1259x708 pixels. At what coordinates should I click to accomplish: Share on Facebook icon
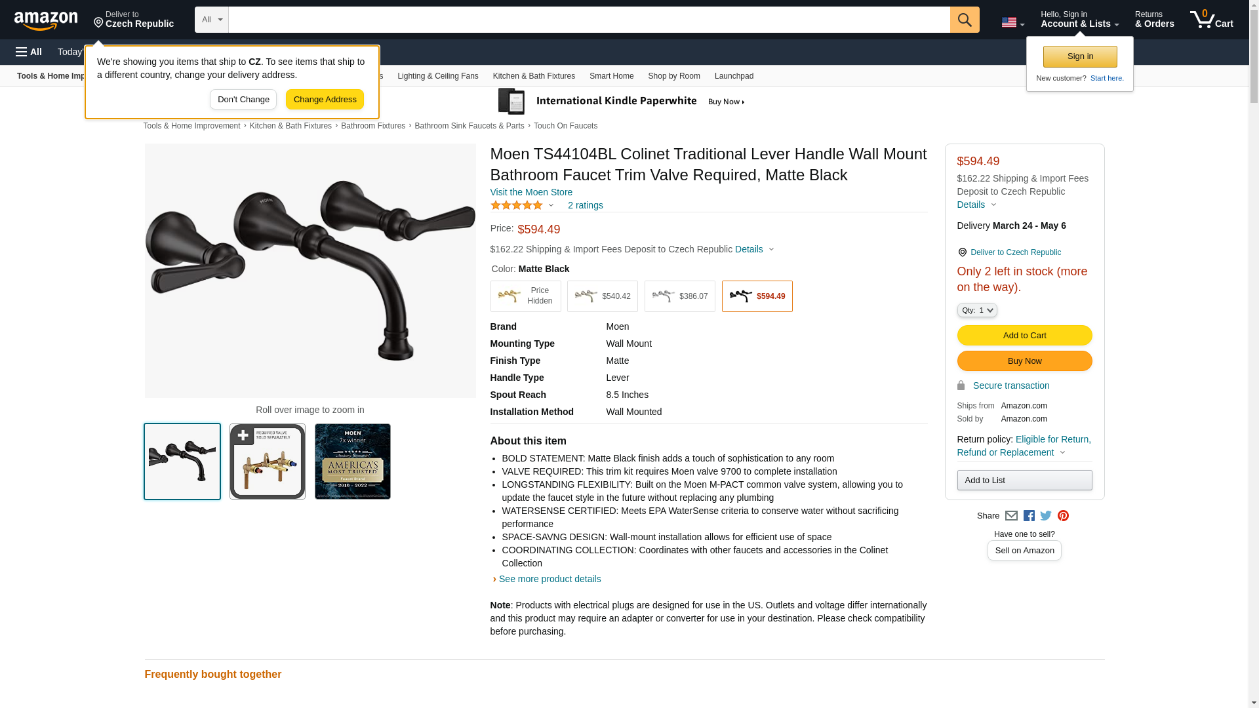[x=1029, y=516]
